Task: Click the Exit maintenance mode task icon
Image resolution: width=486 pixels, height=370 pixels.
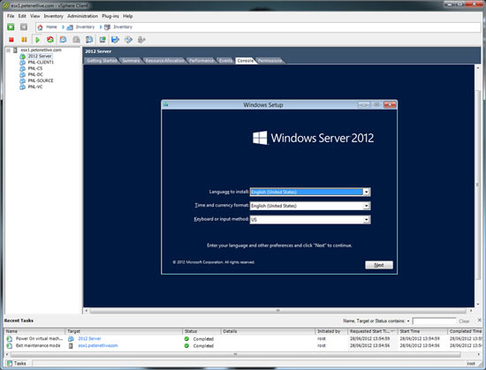Action: point(10,345)
